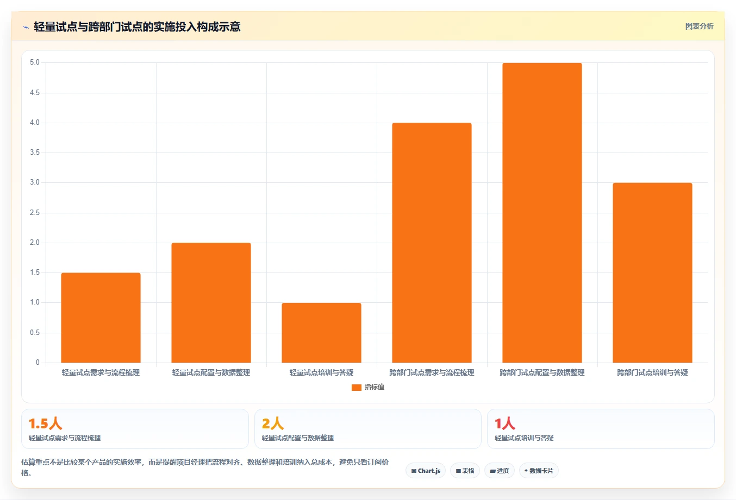
Task: Toggle the 指标值 legend color swatch
Action: point(357,387)
